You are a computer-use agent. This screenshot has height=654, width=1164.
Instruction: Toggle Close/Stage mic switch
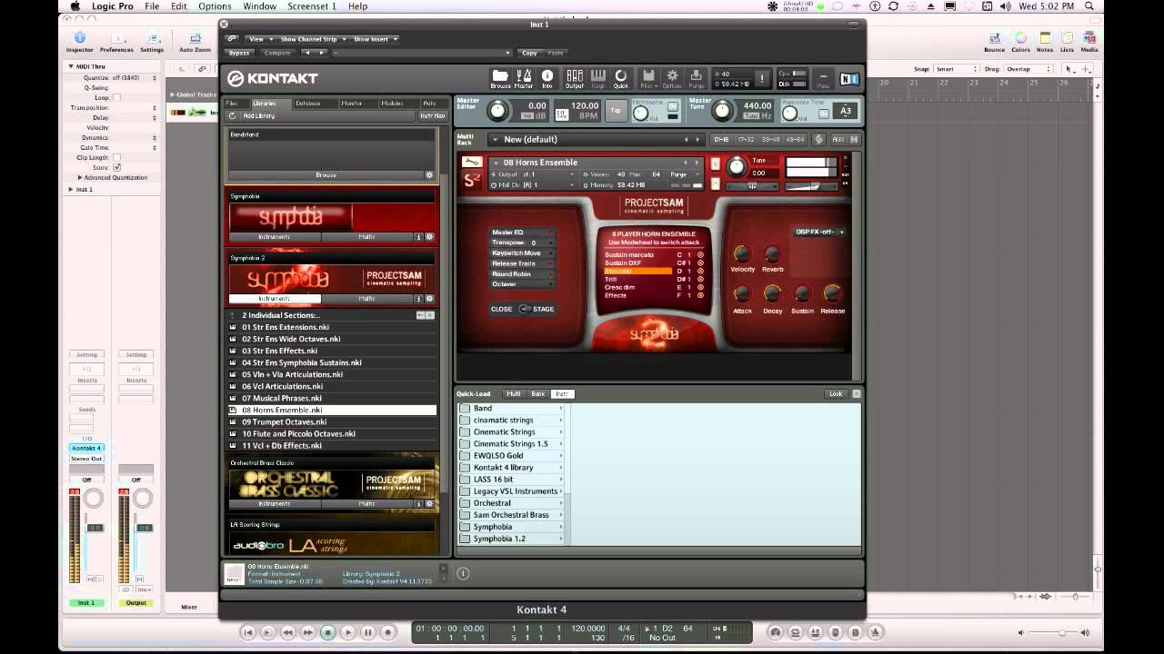pos(524,309)
